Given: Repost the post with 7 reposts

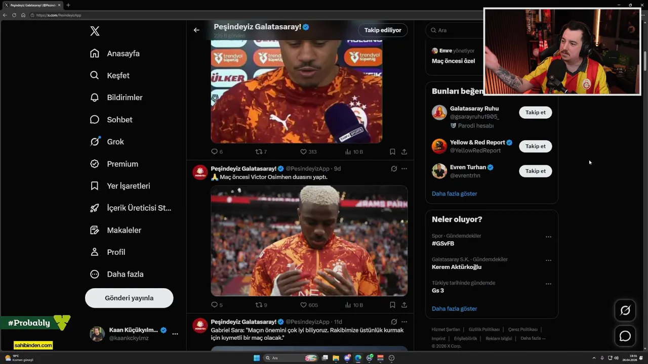Looking at the screenshot, I should pyautogui.click(x=261, y=152).
